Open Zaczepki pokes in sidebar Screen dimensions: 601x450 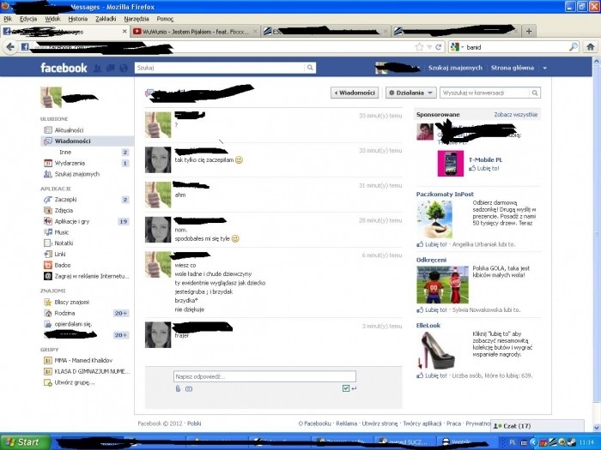point(47,200)
